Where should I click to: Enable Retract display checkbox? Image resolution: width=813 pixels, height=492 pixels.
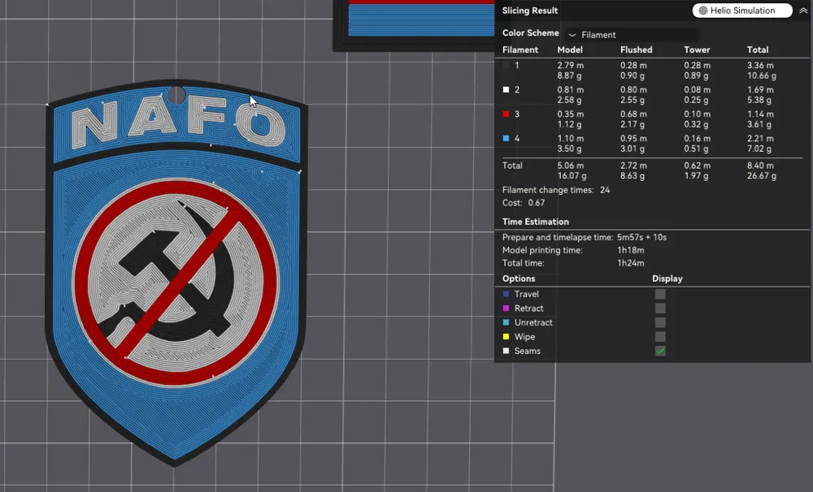[x=660, y=309]
